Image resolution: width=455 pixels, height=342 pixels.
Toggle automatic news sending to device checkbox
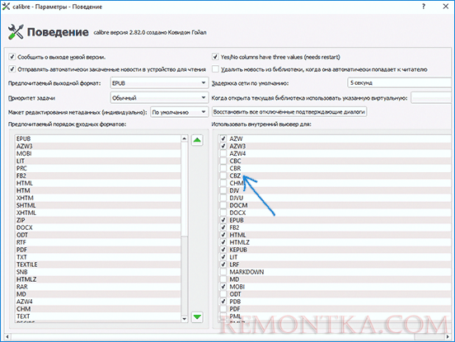[12, 69]
